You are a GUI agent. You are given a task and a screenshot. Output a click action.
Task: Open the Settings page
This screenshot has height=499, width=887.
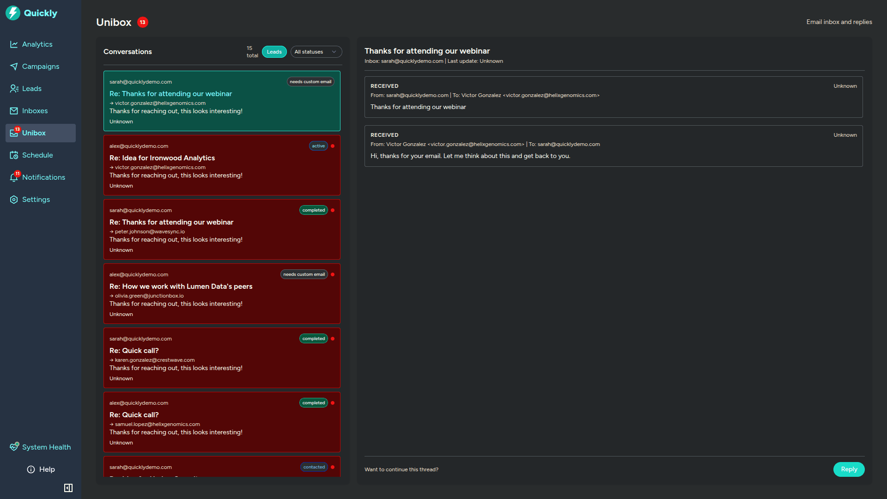(x=41, y=200)
